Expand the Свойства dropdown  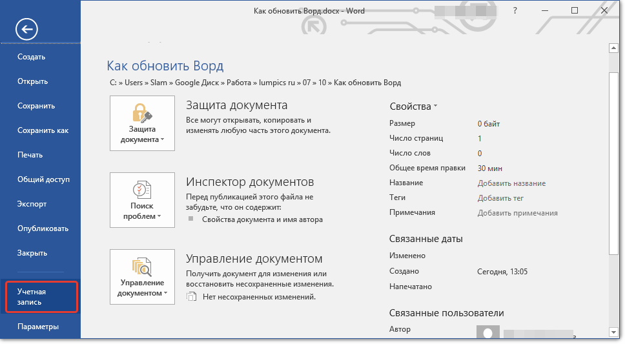(x=413, y=106)
